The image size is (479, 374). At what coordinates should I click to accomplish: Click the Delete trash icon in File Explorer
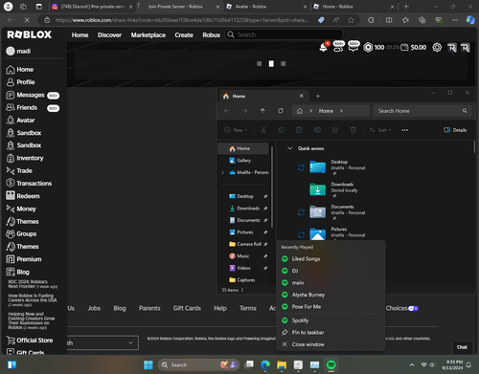[353, 130]
